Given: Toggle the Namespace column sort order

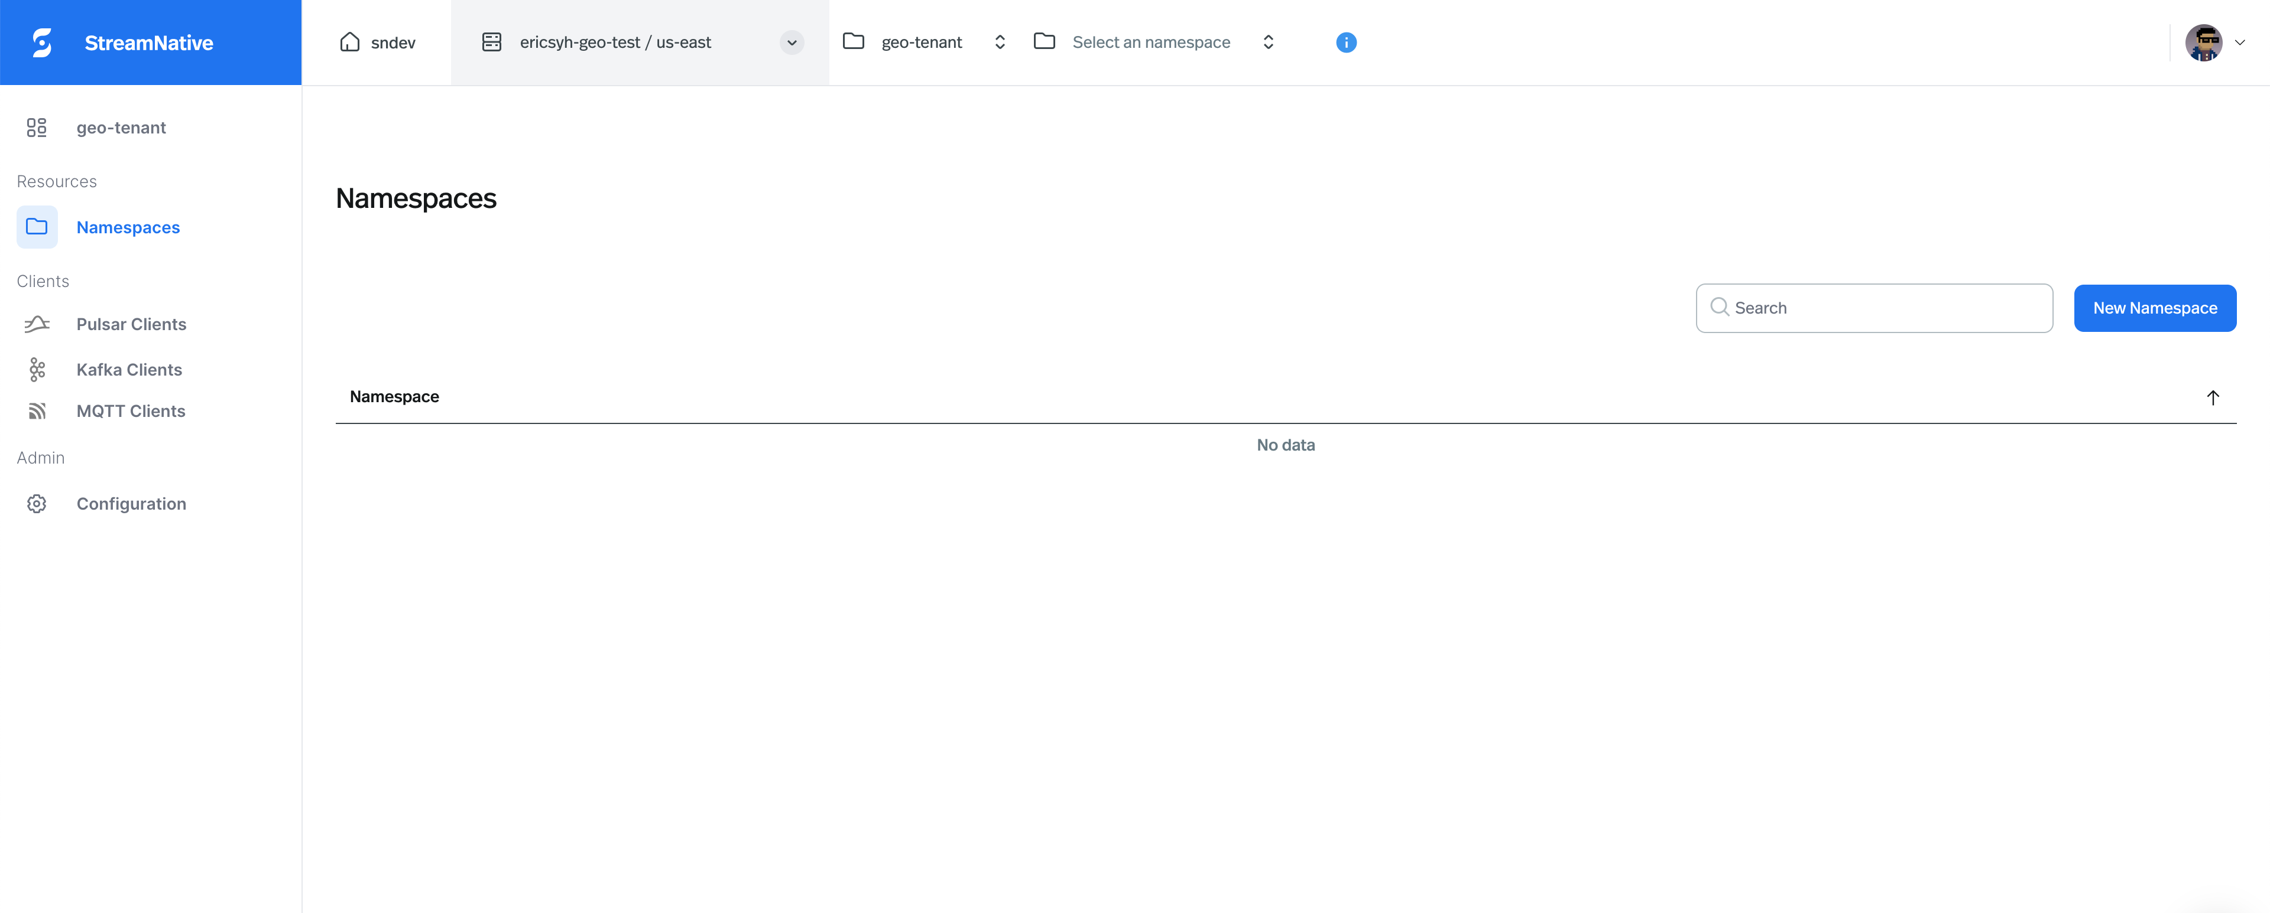Looking at the screenshot, I should (x=2213, y=398).
